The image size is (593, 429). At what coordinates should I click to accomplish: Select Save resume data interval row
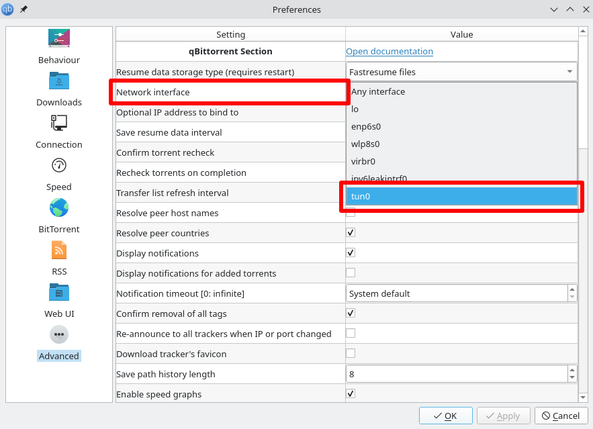coord(231,132)
